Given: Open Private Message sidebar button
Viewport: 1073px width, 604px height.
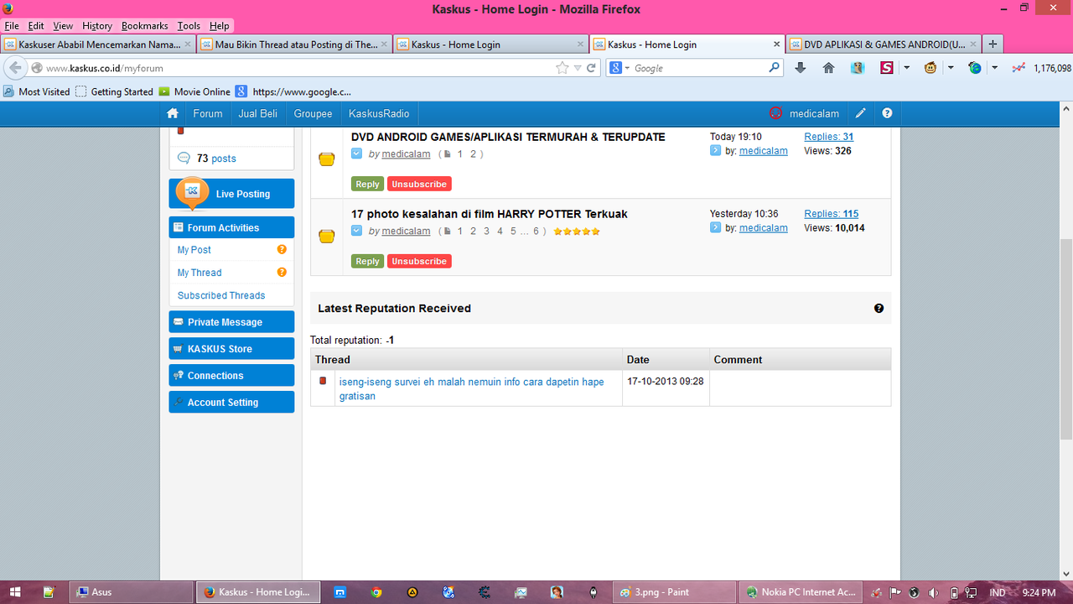Looking at the screenshot, I should coord(231,322).
